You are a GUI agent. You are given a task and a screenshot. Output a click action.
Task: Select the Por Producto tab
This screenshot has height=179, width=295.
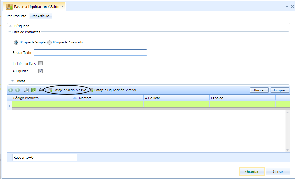[17, 16]
